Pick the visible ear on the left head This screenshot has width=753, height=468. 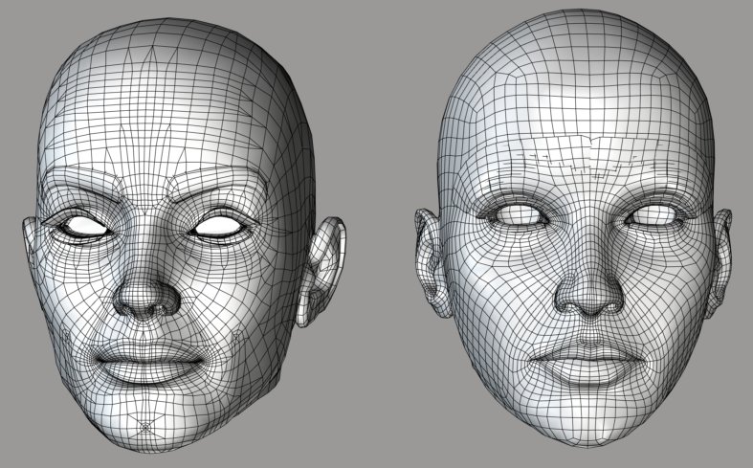pos(321,272)
